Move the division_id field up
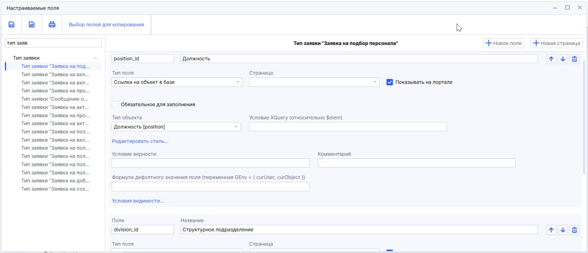 551,230
